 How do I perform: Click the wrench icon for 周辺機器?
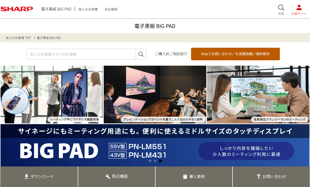pos(108,176)
